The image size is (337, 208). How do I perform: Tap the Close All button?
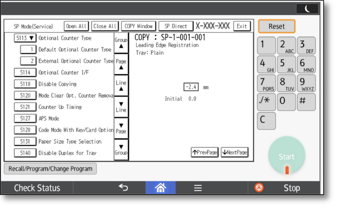pyautogui.click(x=105, y=26)
